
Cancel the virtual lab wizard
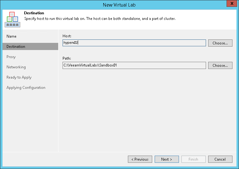coord(220,159)
